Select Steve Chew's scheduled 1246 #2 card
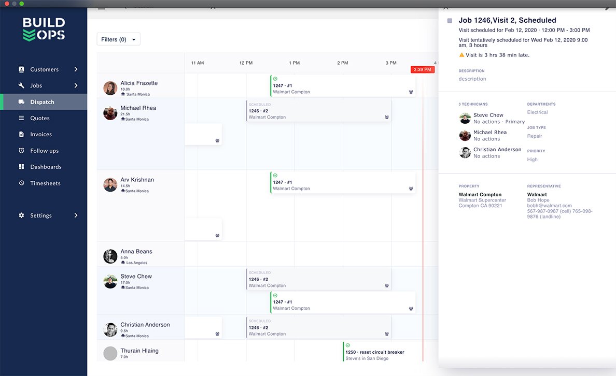Image resolution: width=616 pixels, height=376 pixels. click(318, 279)
